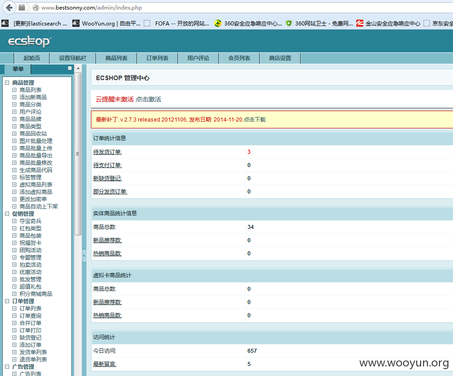453x376 pixels.
Task: Open 生成商品代码 in the sidebar
Action: pyautogui.click(x=36, y=170)
